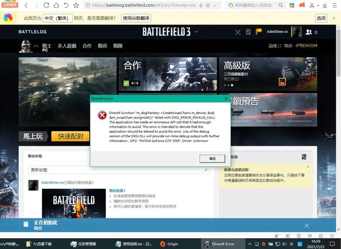The width and height of the screenshot is (341, 249).
Task: Open the 戰地風雲3 link in the feed
Action: coord(117,191)
